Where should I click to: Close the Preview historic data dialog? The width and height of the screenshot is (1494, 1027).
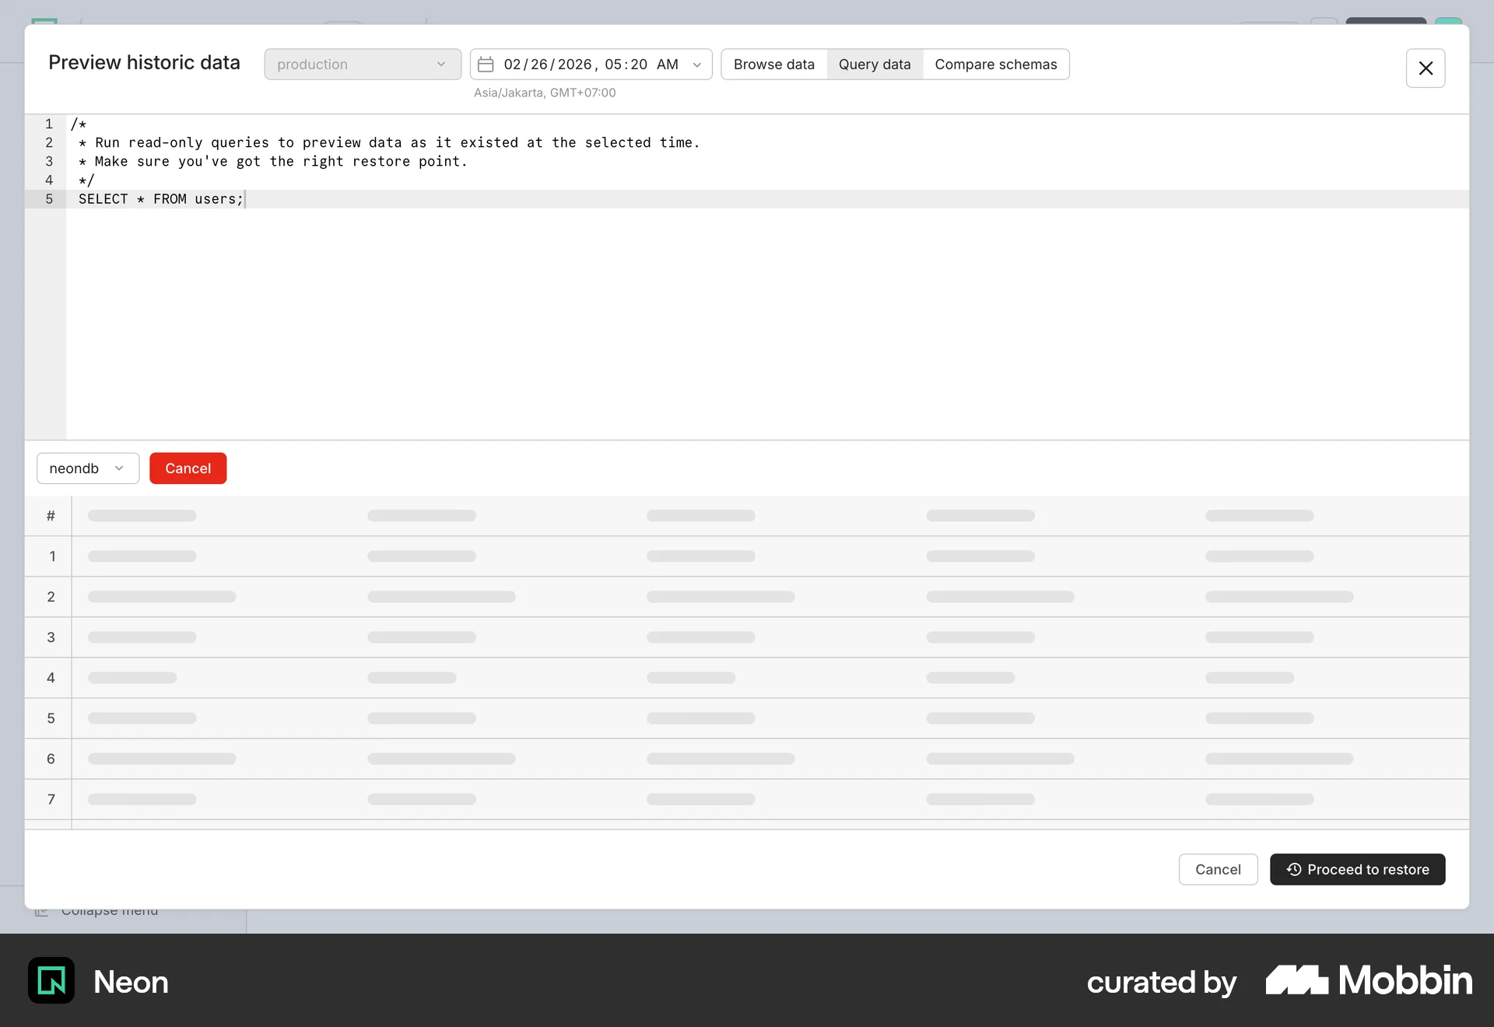coord(1425,68)
